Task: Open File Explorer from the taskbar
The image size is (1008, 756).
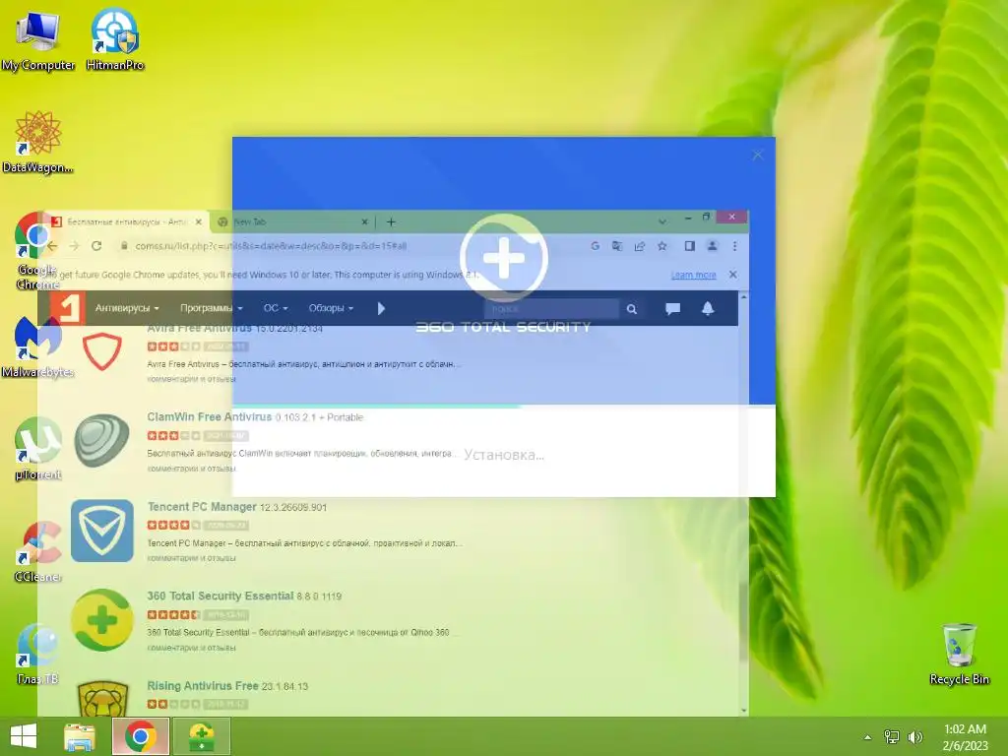Action: (80, 736)
